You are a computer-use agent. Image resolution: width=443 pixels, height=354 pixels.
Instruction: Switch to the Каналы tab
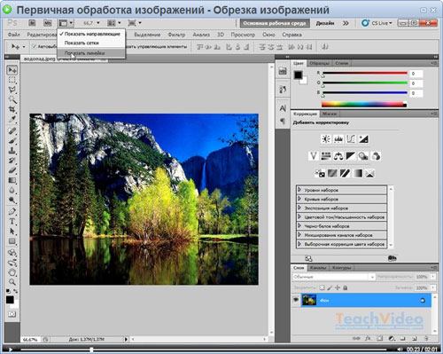318,268
